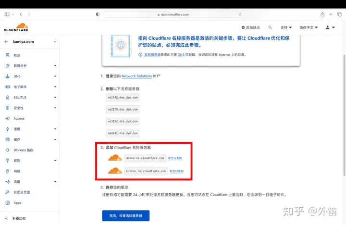Select the ns2175.dns.dyn.com nameserver text
Screen dimensions: 346x225
pos(123,109)
